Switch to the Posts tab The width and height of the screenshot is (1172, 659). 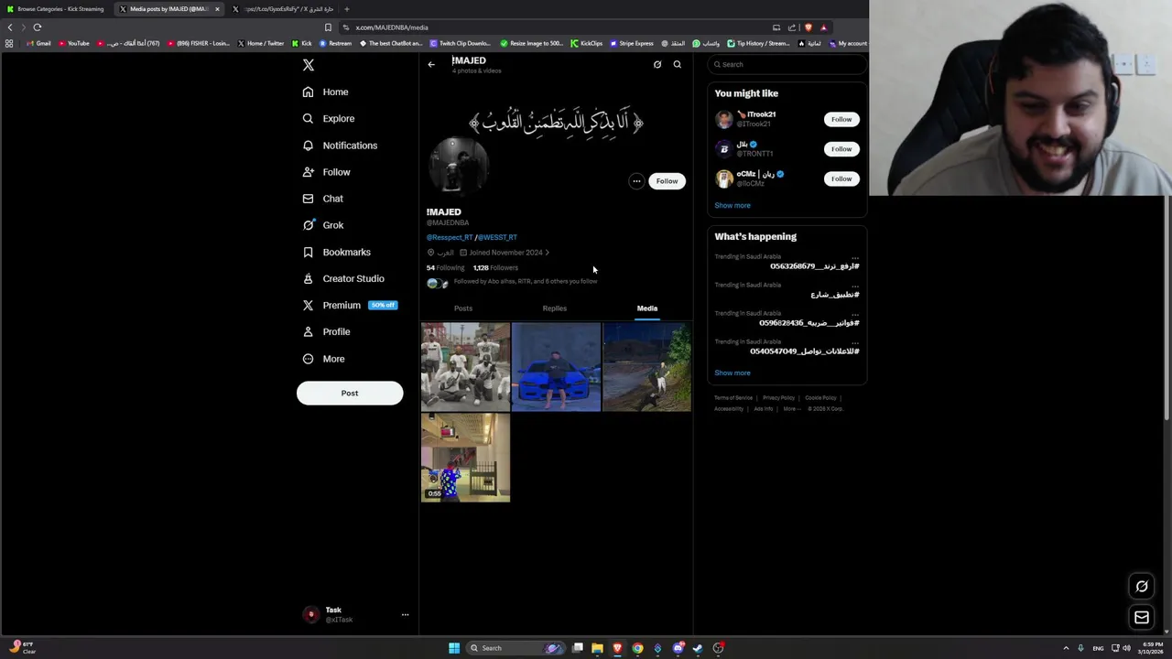[463, 308]
